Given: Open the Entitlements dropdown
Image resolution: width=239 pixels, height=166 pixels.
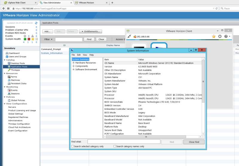Looking at the screenshot, I should click(x=91, y=32).
